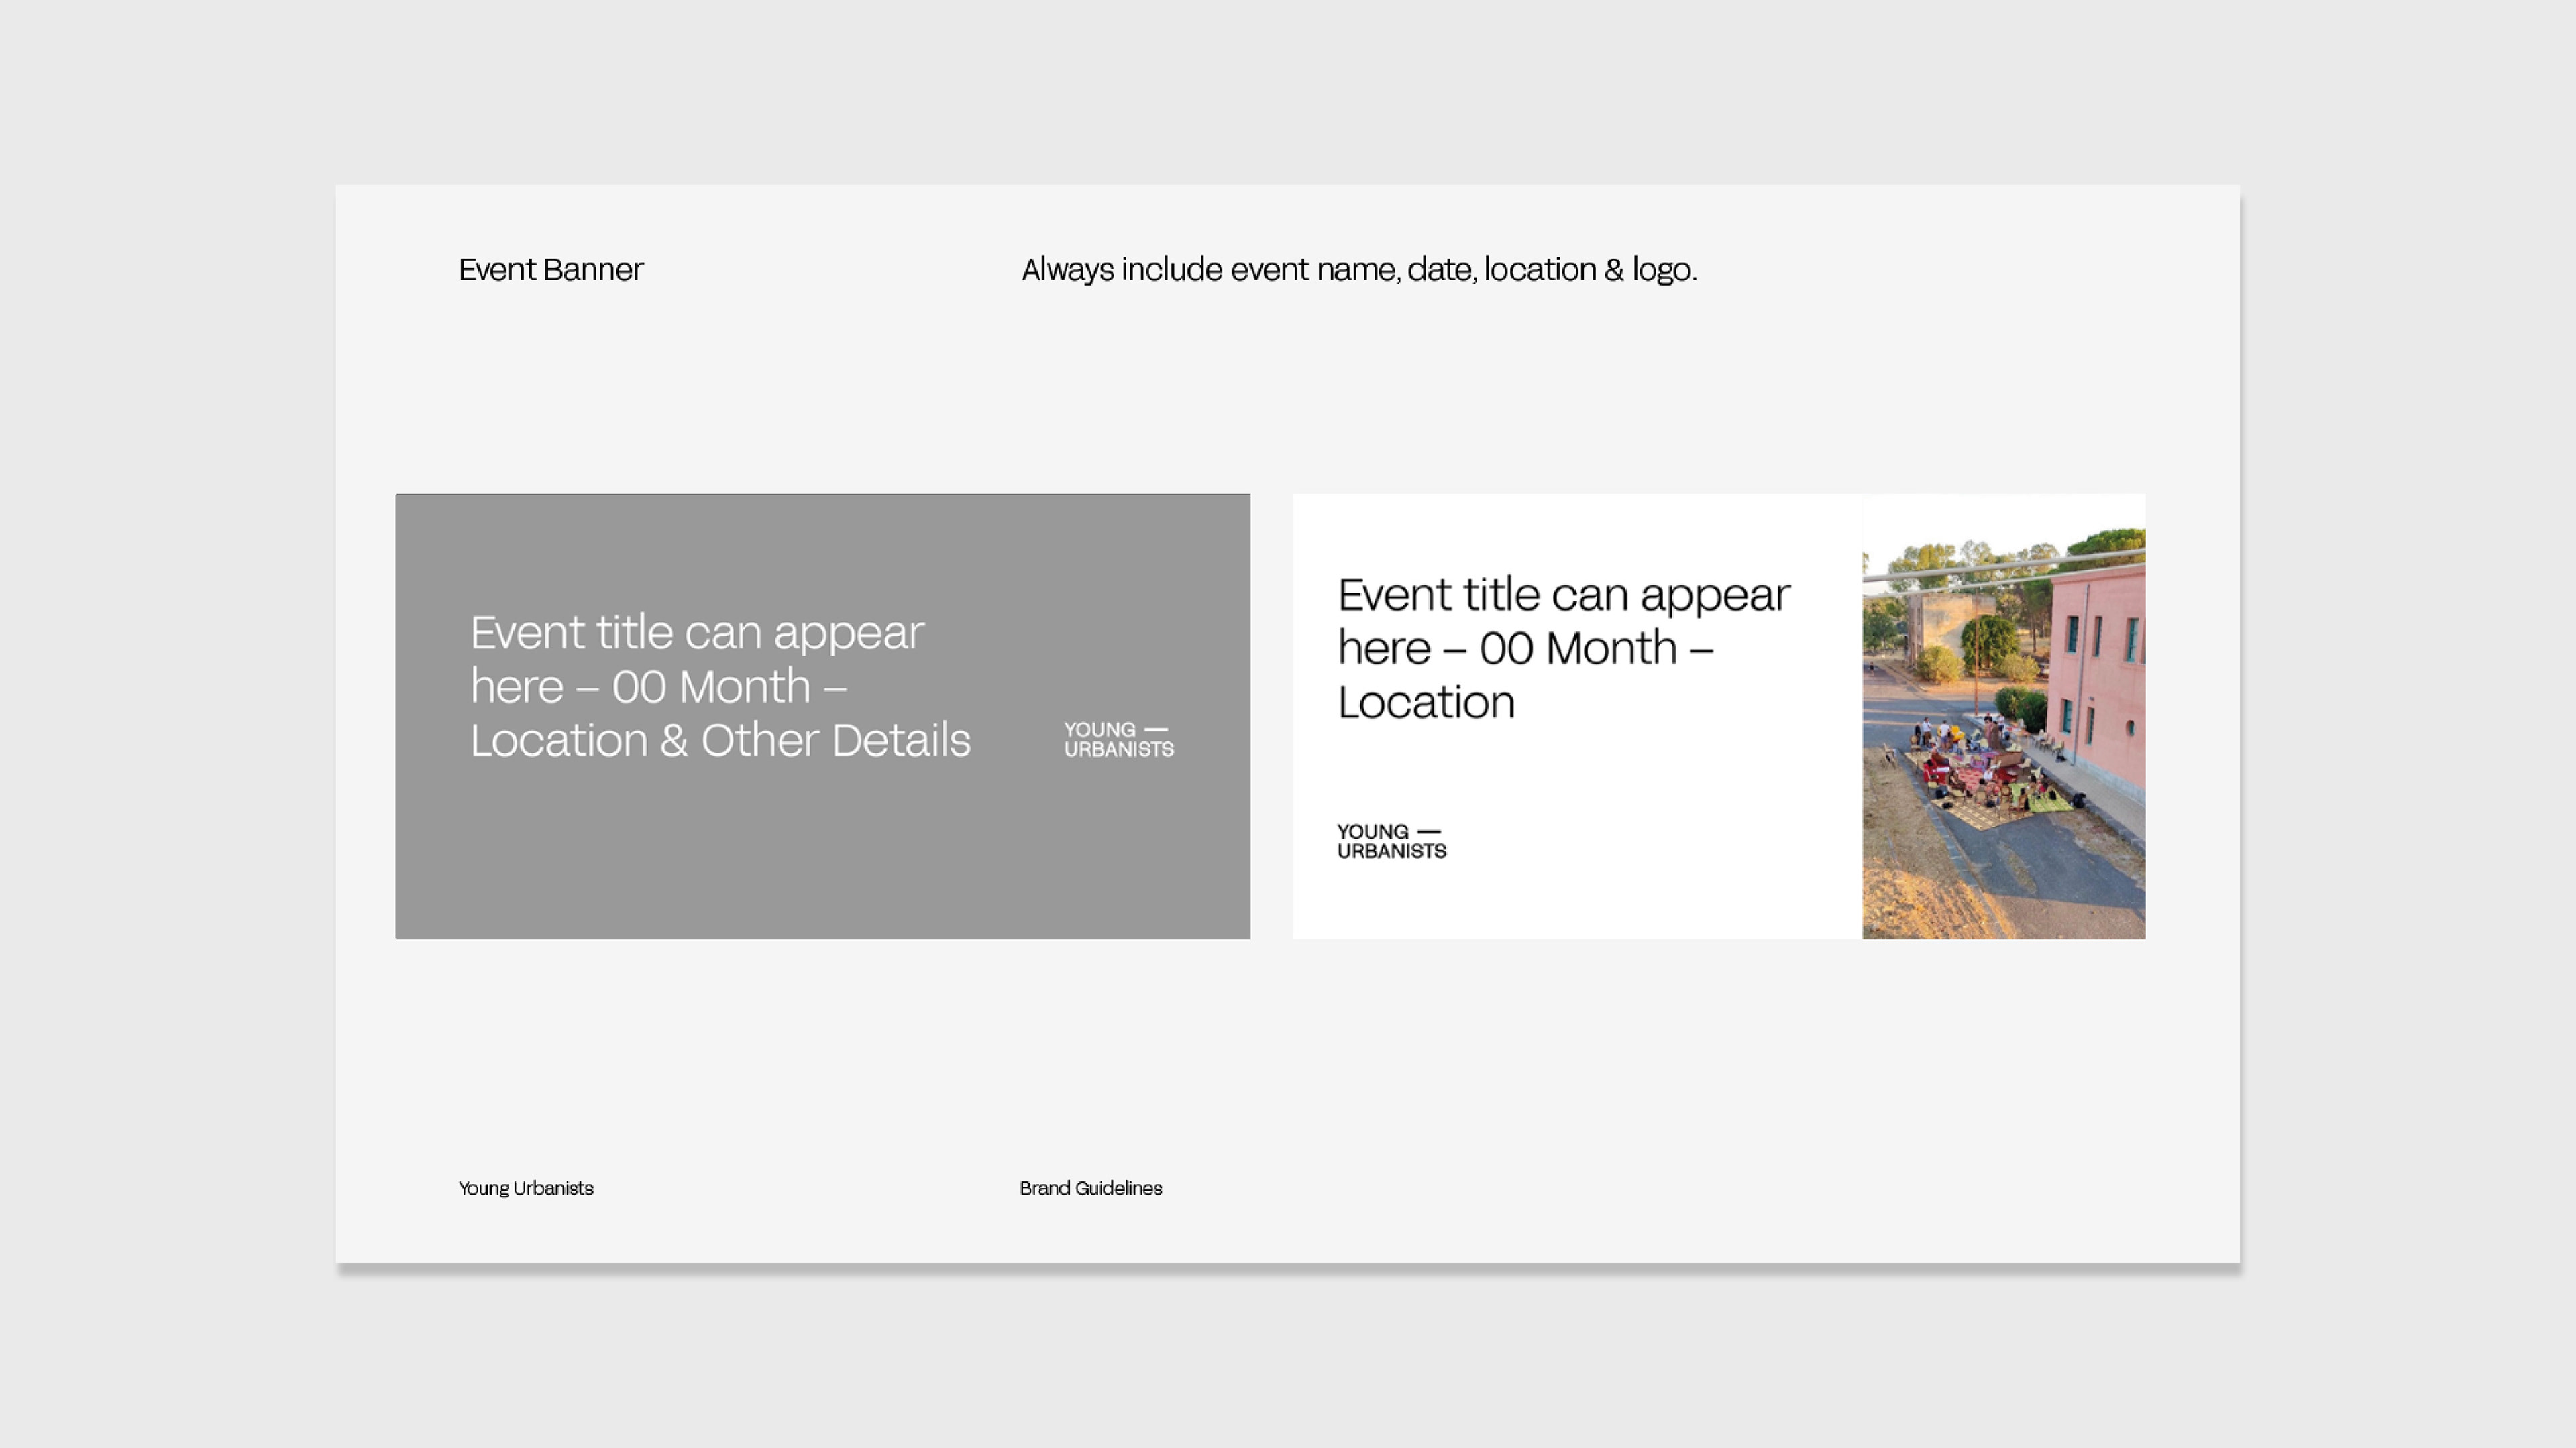Click the 'Brand Guidelines' footer text
Screen dimensions: 2576x1448
pos(1090,1188)
